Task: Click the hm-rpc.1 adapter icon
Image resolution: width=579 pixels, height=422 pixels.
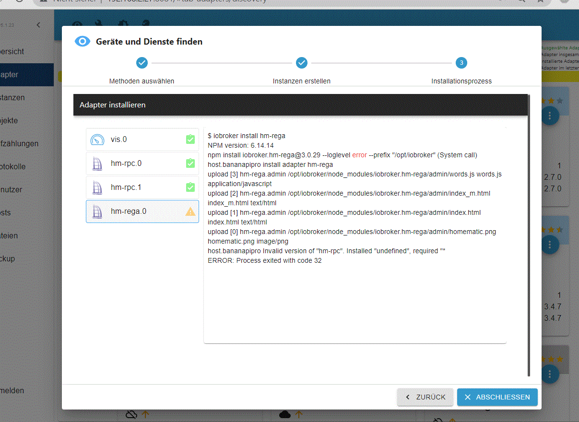Action: (97, 188)
